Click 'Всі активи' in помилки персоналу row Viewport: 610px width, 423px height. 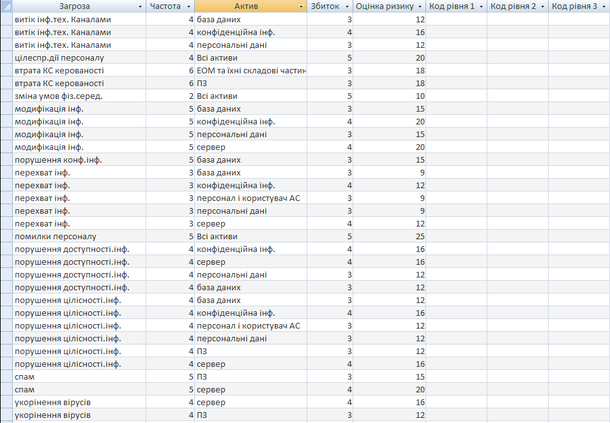(250, 237)
